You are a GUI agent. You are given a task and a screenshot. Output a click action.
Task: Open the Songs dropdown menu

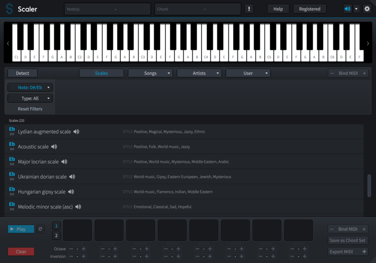150,73
